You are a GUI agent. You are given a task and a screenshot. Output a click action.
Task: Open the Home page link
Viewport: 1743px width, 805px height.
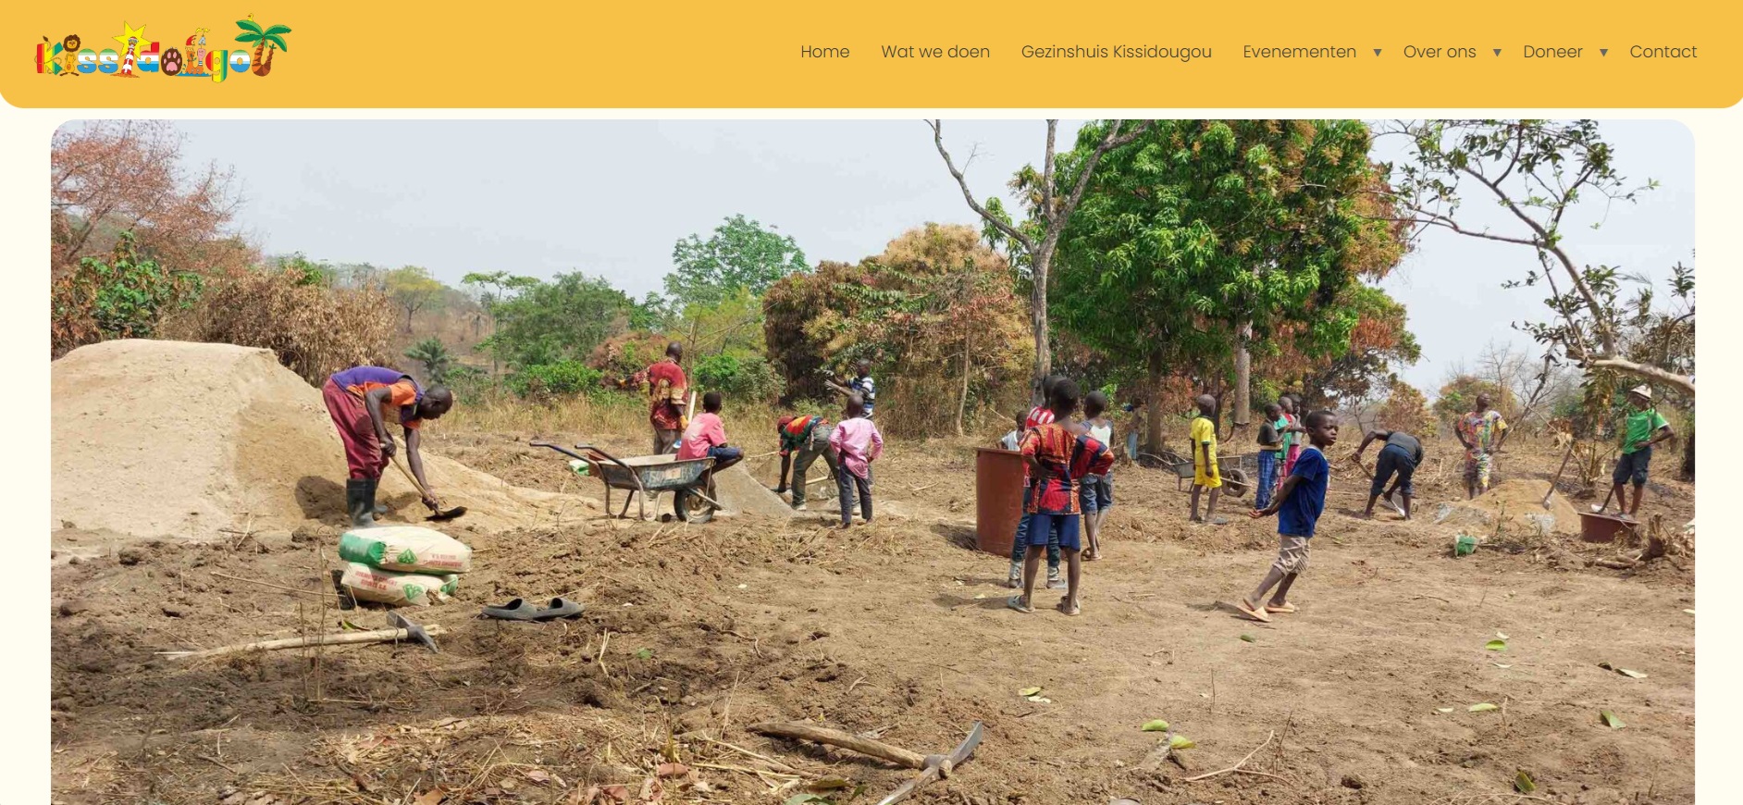coord(825,52)
